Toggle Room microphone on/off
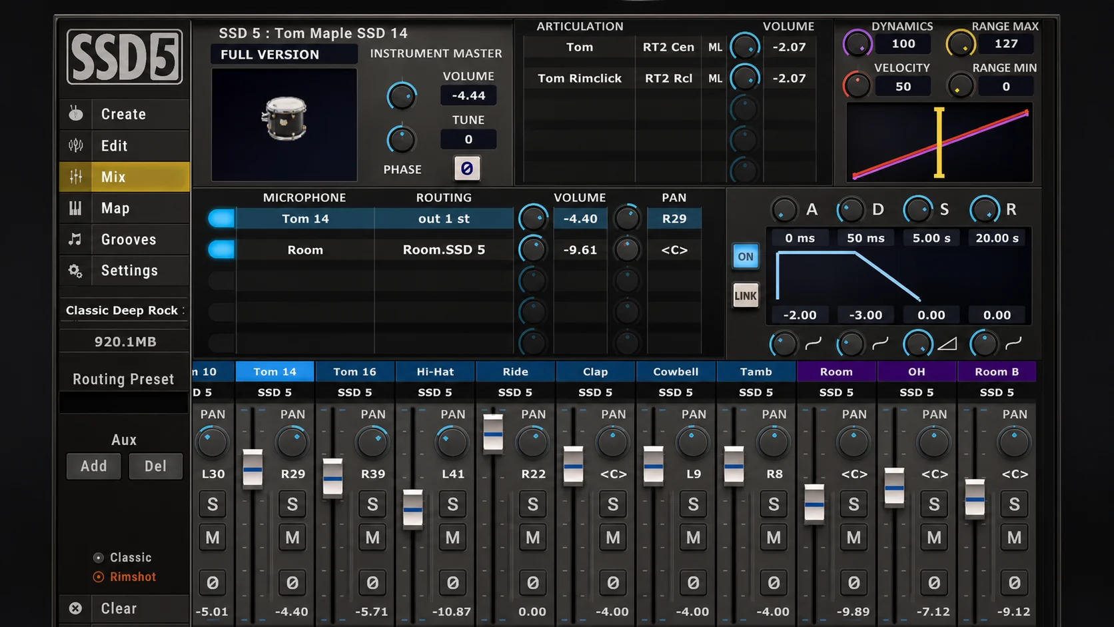Screen dimensions: 1114x627 point(221,250)
